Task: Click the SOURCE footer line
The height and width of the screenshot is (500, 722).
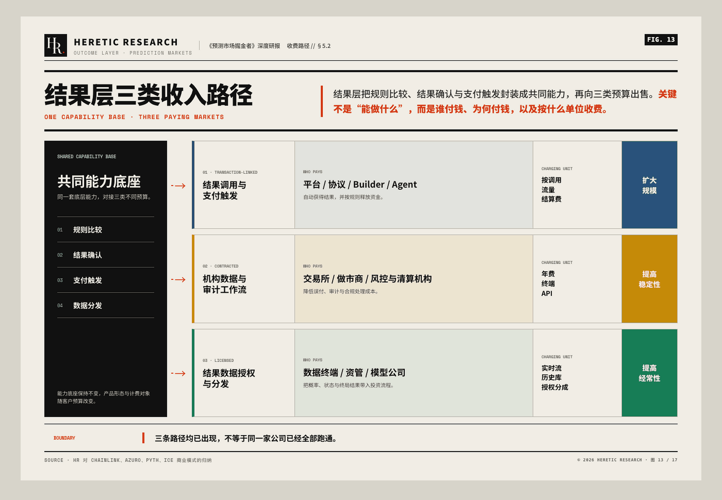Action: click(x=128, y=460)
